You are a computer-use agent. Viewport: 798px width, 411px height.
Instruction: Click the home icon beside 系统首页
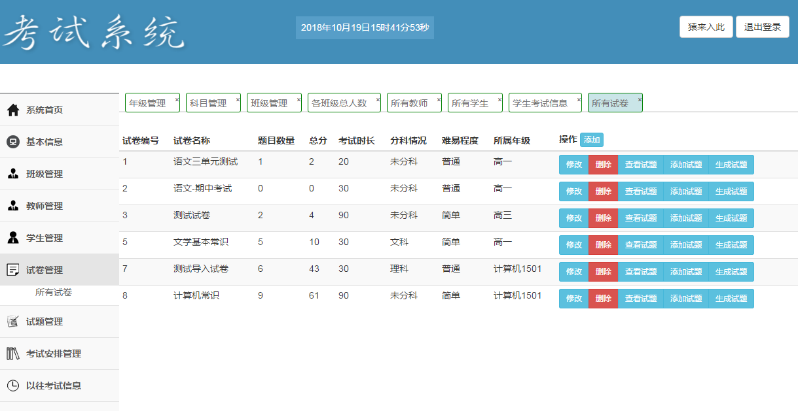pyautogui.click(x=12, y=110)
